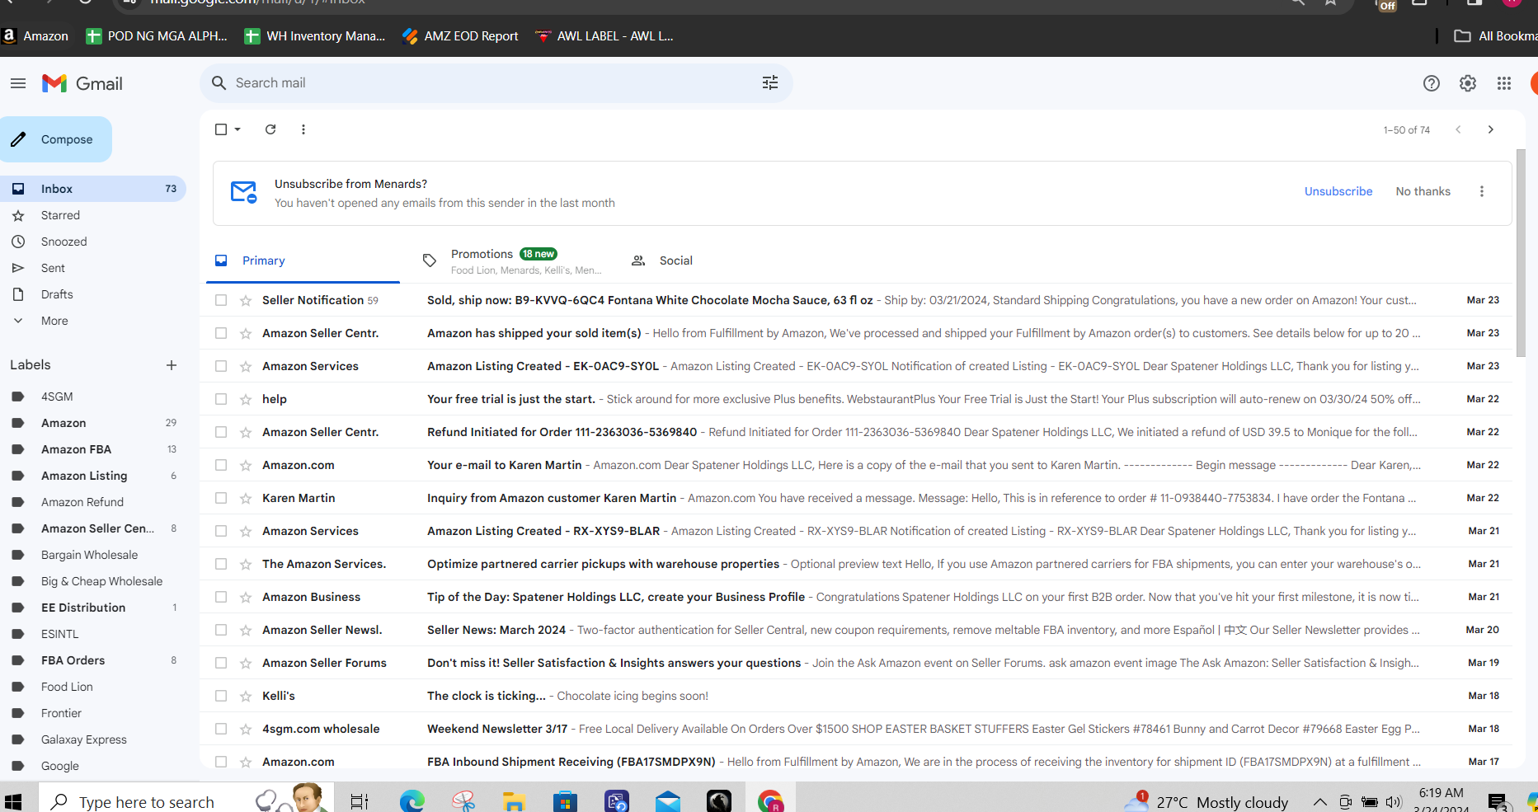Create a new label with plus icon
Image resolution: width=1538 pixels, height=812 pixels.
(172, 365)
